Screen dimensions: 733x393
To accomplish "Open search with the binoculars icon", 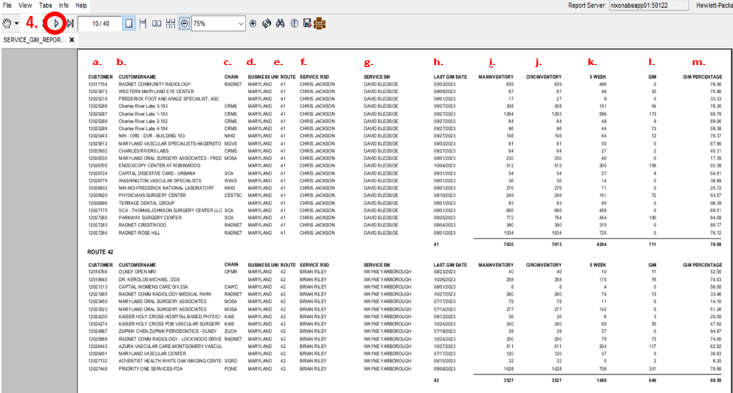I will pos(280,23).
